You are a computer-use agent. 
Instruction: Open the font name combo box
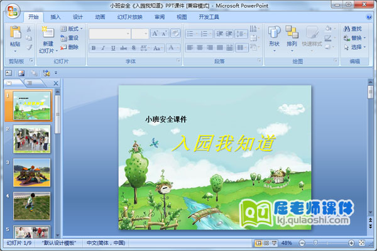pyautogui.click(x=109, y=34)
